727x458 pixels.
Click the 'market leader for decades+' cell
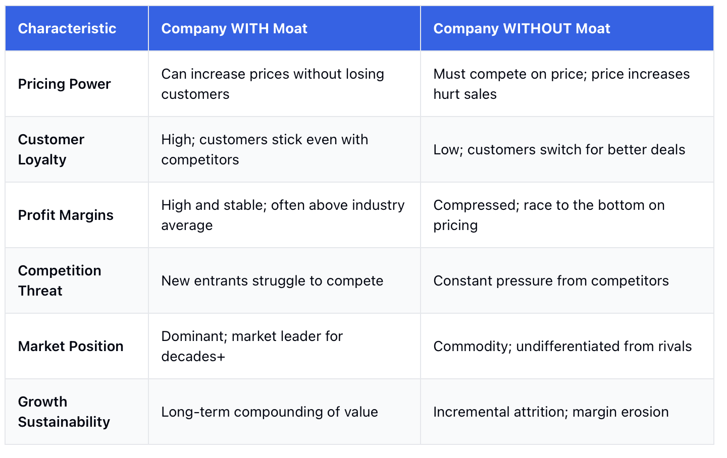(284, 346)
